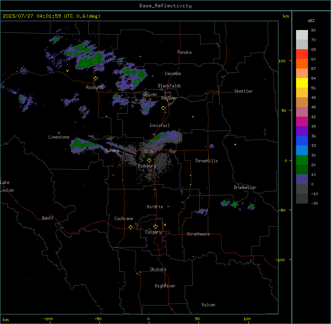
Task: Pick the magenta 39-42 dBZ legend color
Action: (x=302, y=121)
